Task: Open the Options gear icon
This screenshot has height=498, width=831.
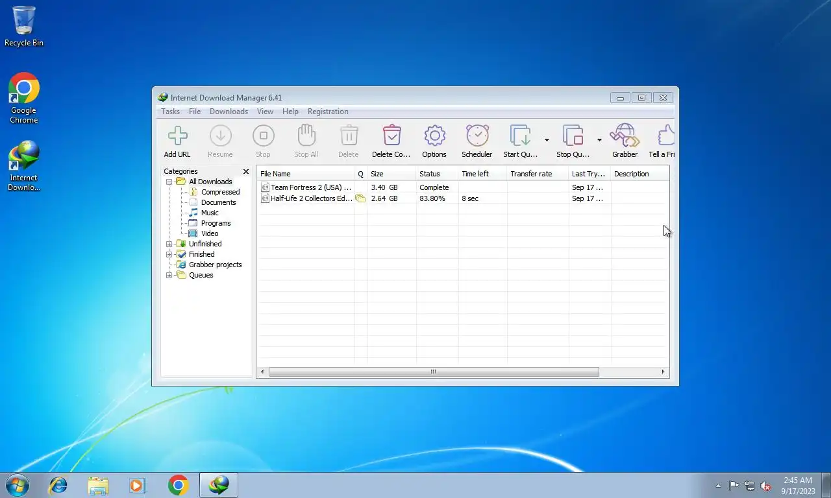Action: [434, 136]
